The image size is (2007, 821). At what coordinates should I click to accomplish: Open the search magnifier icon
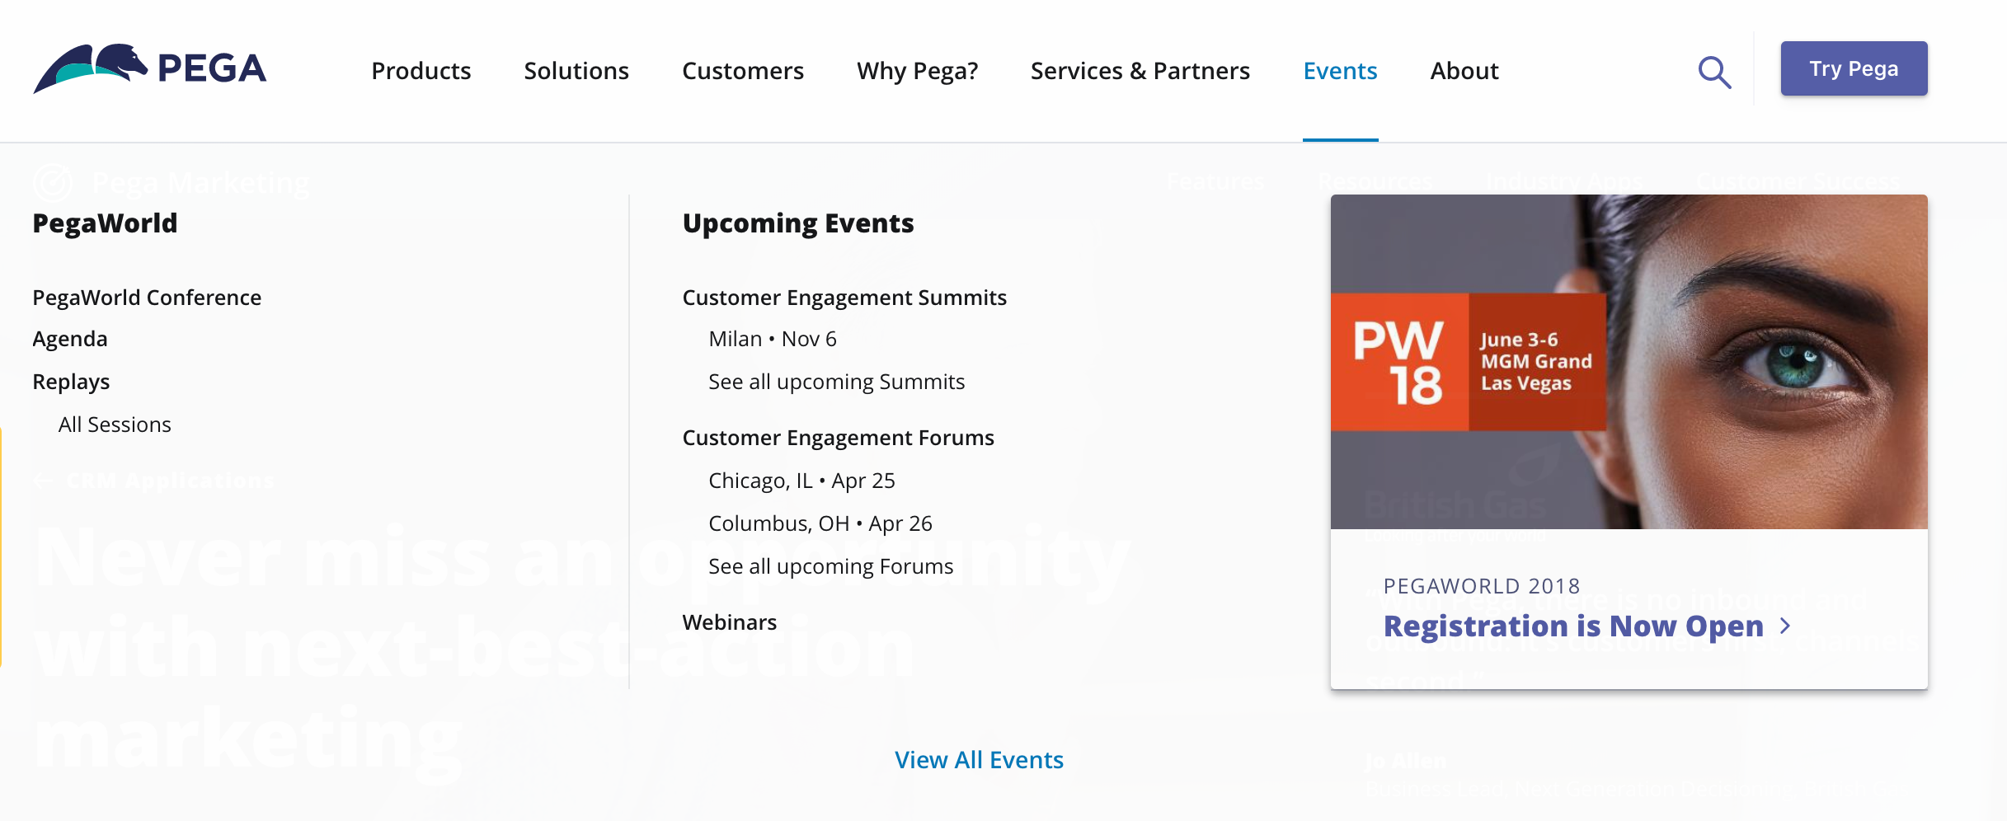(1714, 72)
